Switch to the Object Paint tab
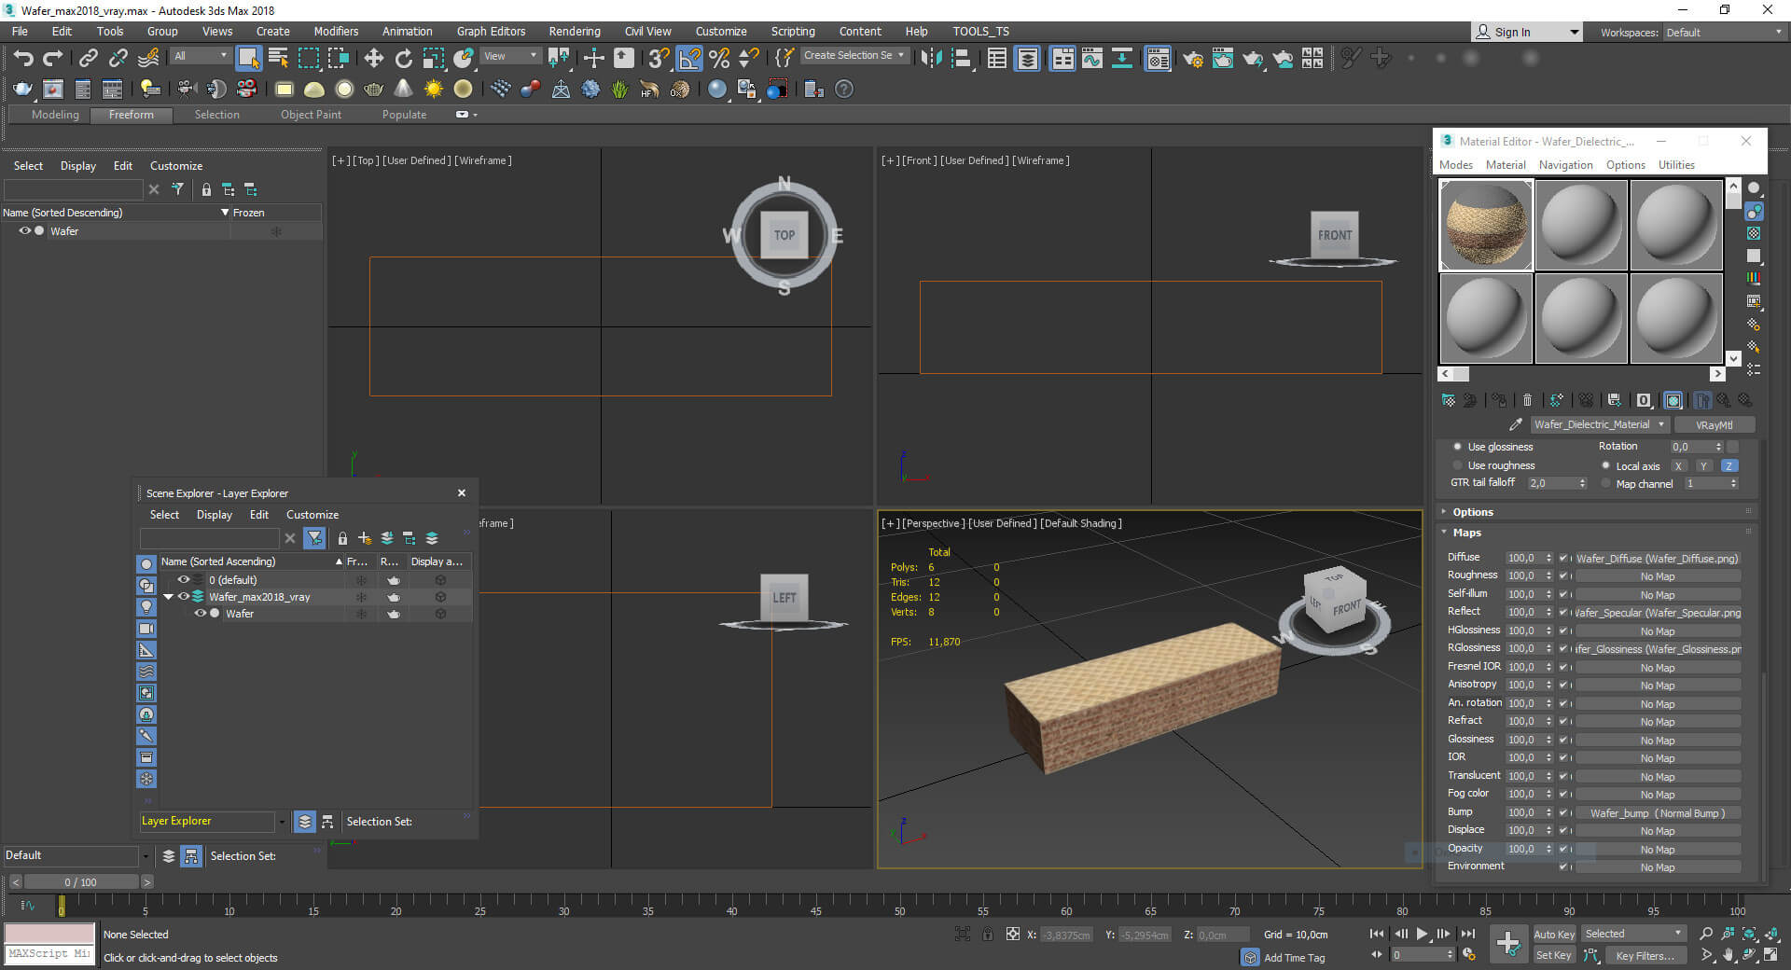The width and height of the screenshot is (1791, 970). pyautogui.click(x=311, y=115)
